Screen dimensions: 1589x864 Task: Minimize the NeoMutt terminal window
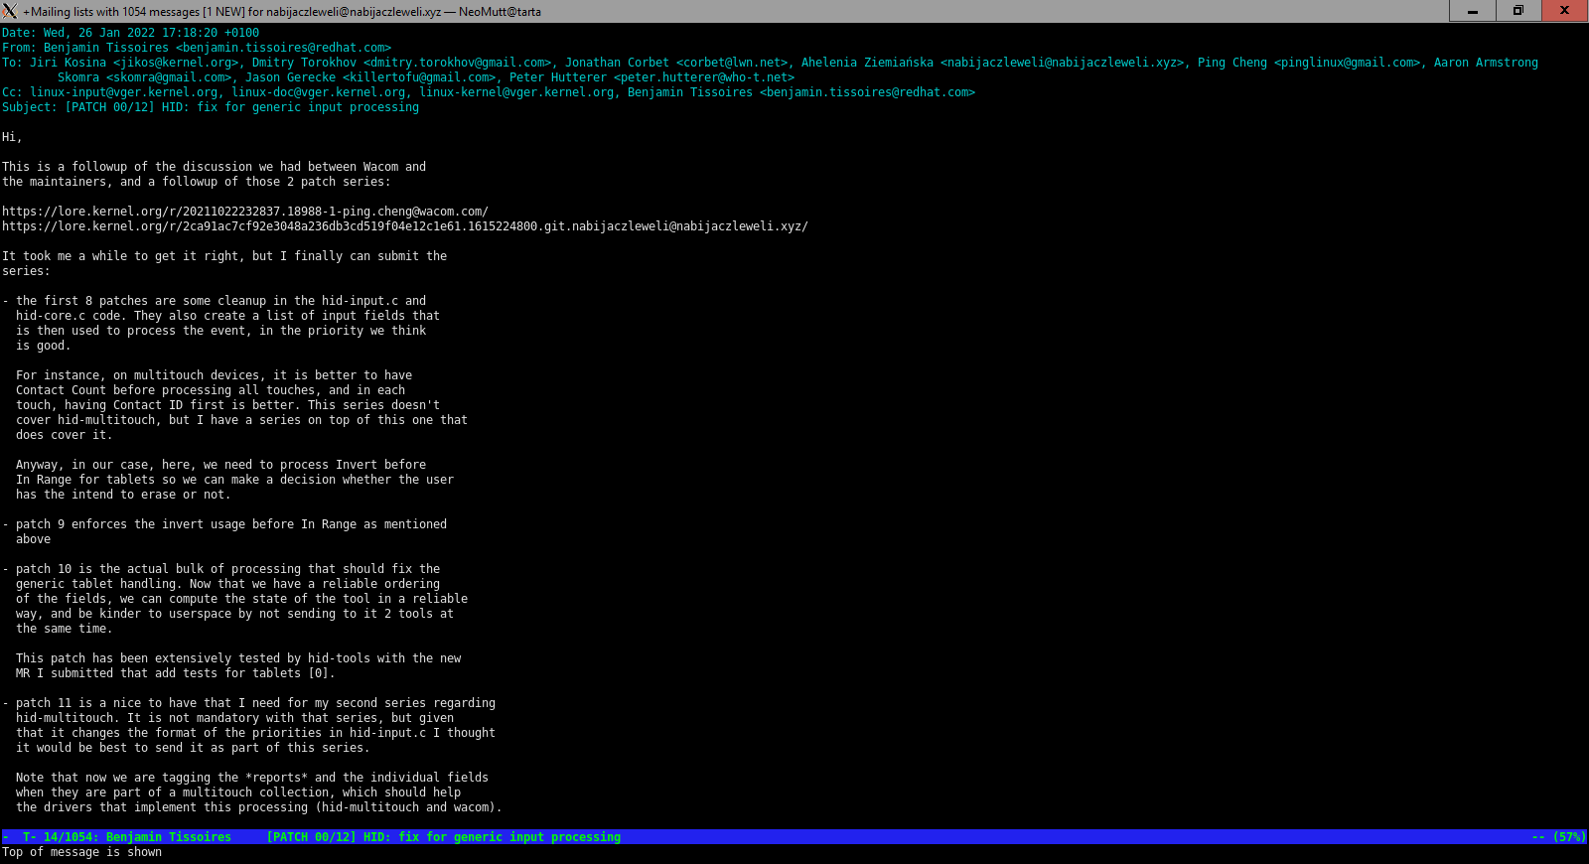click(x=1472, y=11)
